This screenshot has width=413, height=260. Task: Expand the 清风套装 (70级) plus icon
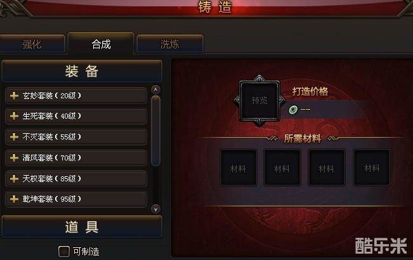tap(14, 158)
